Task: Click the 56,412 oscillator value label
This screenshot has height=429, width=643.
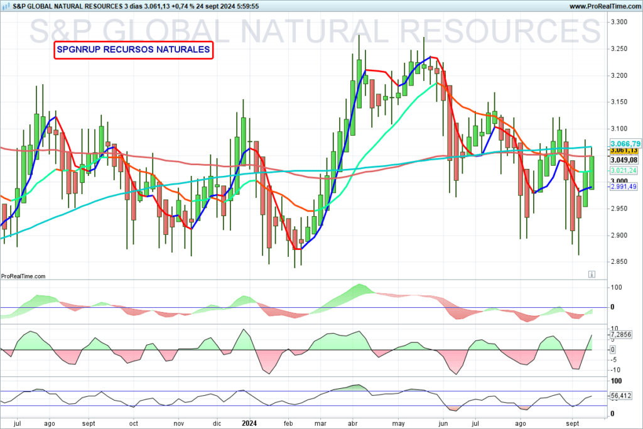Action: coord(620,396)
